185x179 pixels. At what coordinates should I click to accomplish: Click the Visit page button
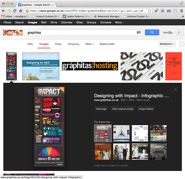(x=101, y=109)
